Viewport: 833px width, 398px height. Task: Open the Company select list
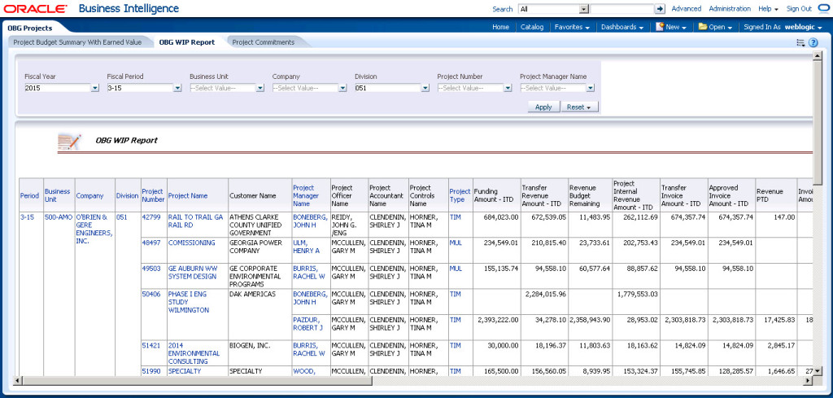(342, 88)
